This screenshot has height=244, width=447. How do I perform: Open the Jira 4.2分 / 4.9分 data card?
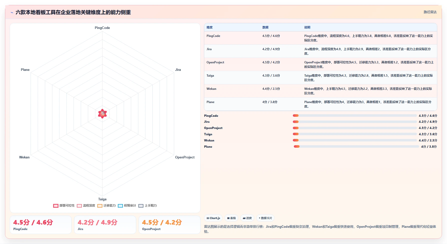[105, 225]
